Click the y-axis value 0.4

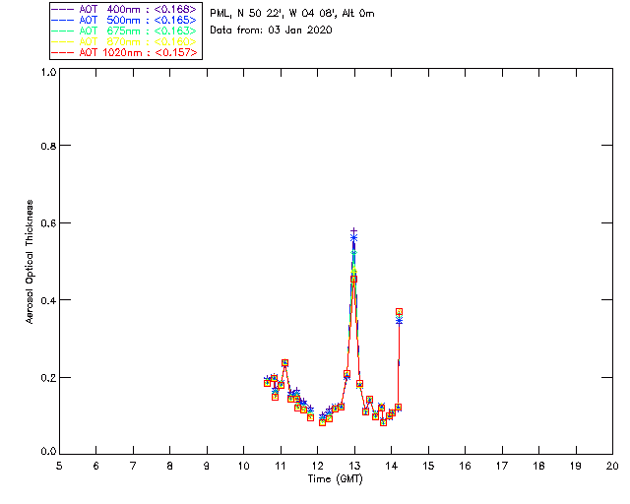tap(48, 300)
